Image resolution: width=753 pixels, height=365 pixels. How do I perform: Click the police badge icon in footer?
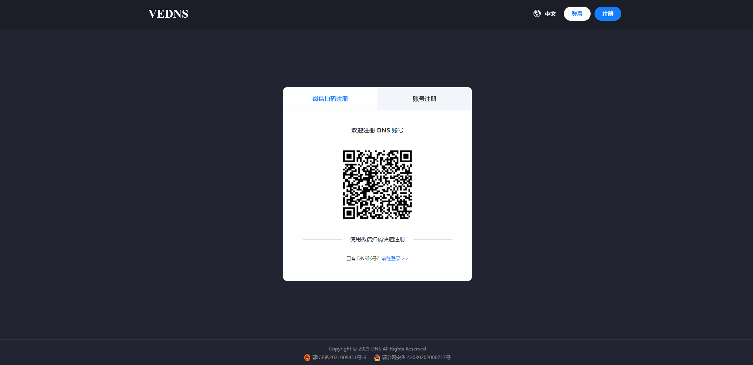tap(377, 358)
